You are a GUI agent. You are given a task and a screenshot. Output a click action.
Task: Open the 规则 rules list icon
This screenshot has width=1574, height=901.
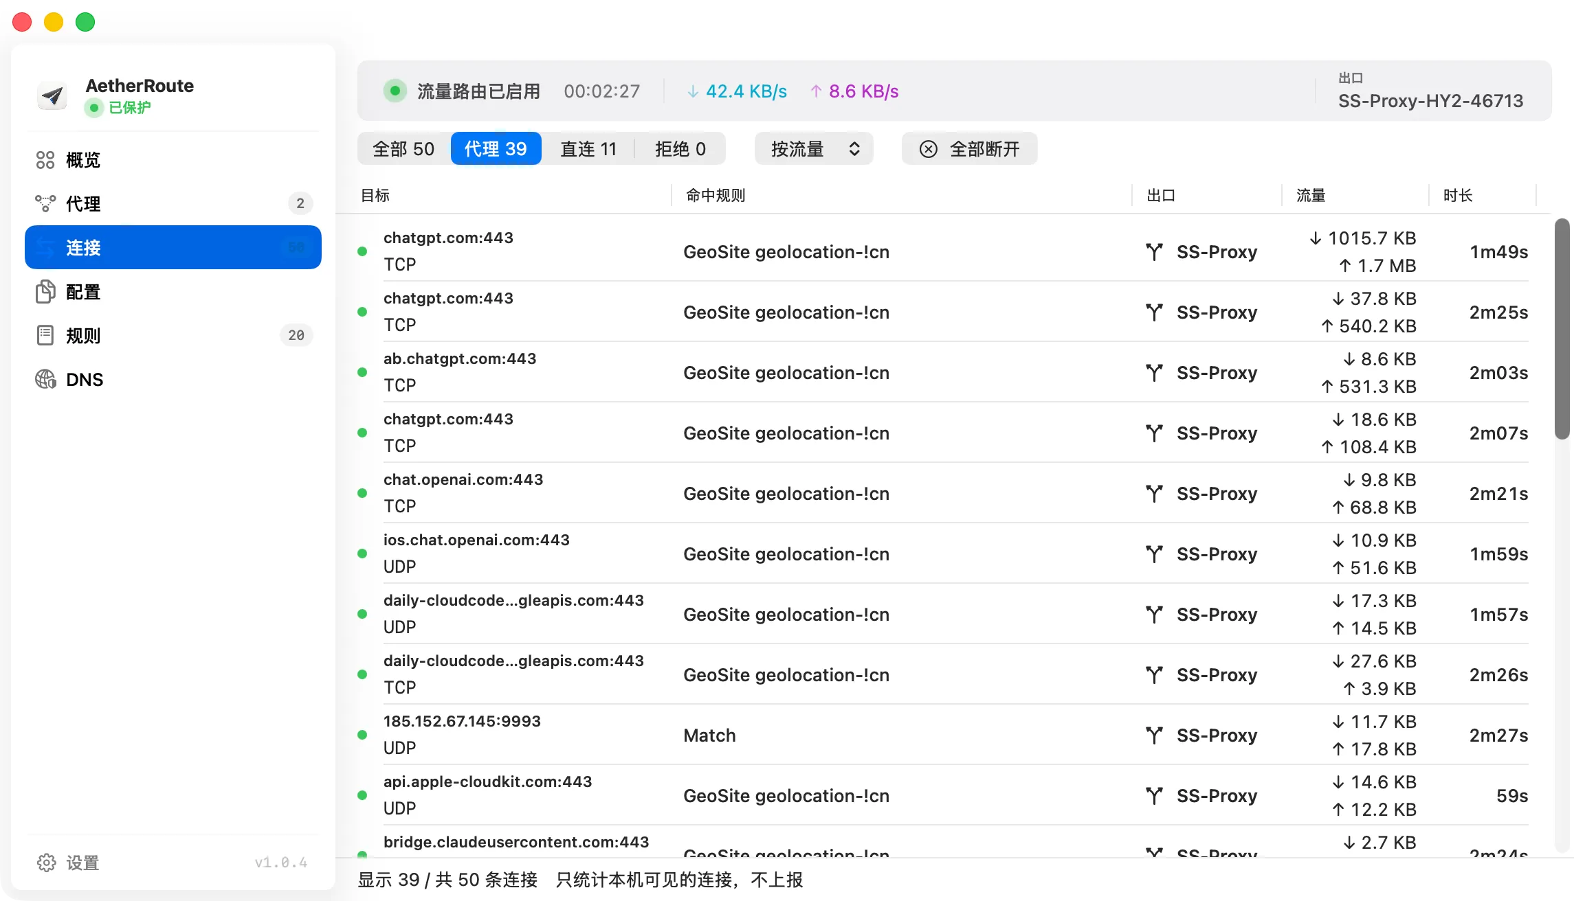click(45, 336)
